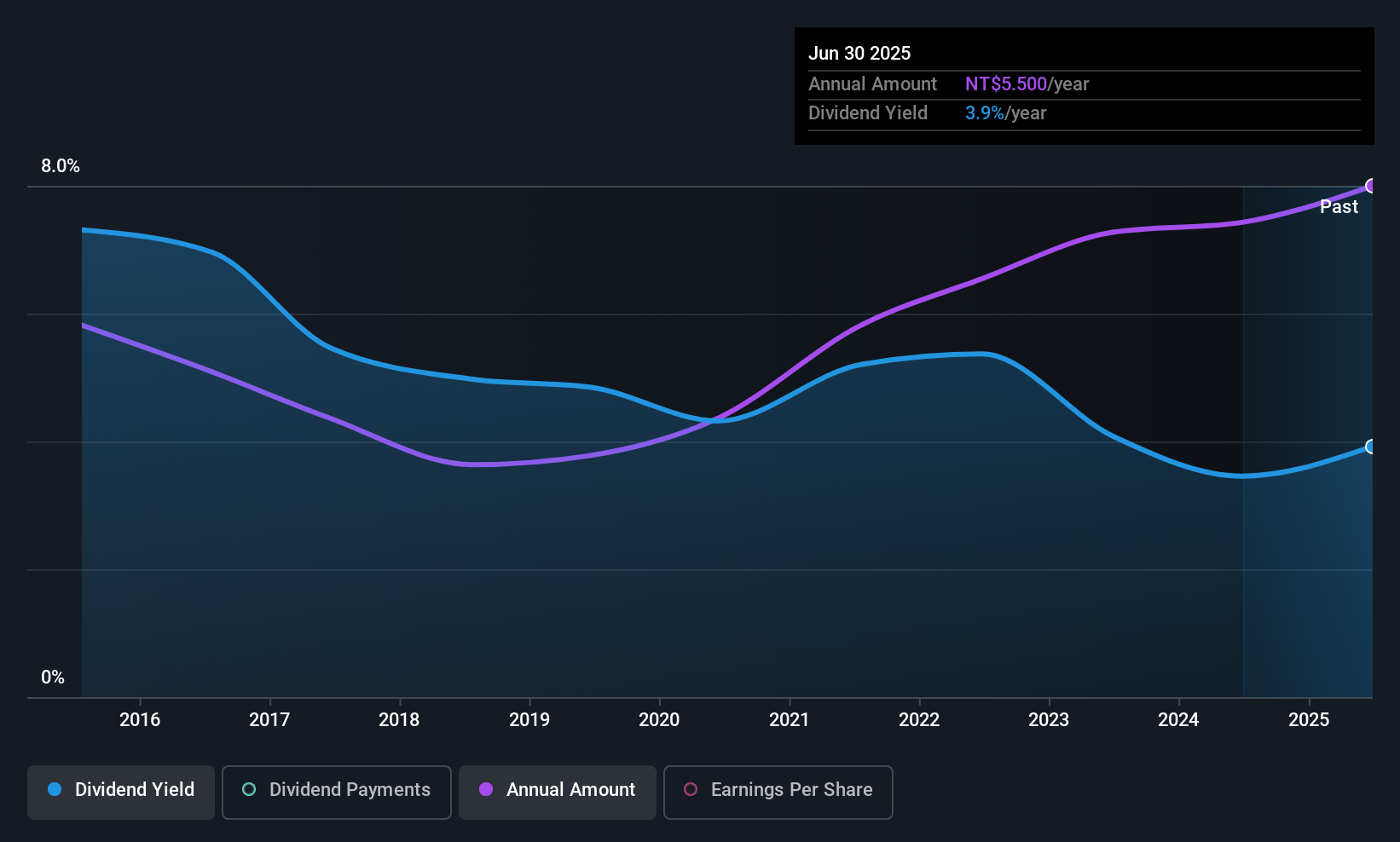Viewport: 1400px width, 842px height.
Task: Enable the Dividend Payments series
Action: point(337,793)
